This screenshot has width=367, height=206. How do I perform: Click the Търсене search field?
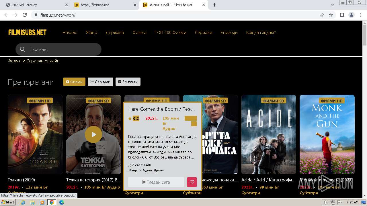(x=58, y=49)
